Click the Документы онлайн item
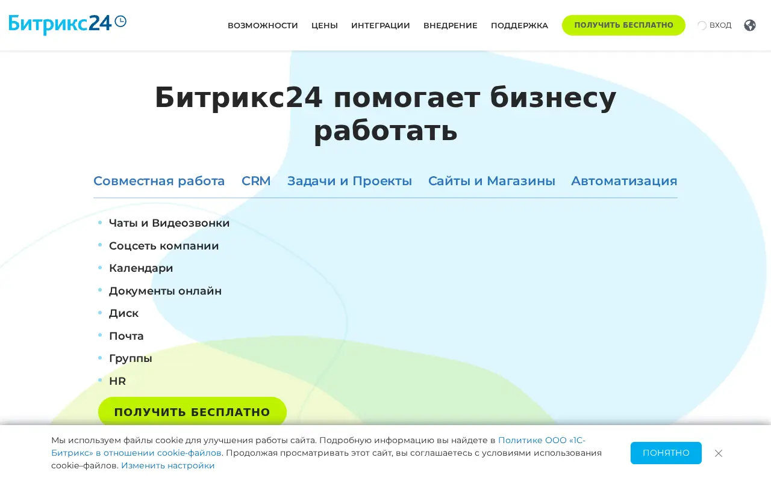Screen dimensions: 771x481 (x=165, y=291)
